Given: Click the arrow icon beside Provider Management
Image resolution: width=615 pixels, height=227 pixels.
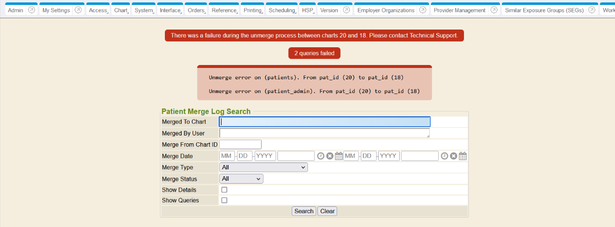Looking at the screenshot, I should pos(494,10).
